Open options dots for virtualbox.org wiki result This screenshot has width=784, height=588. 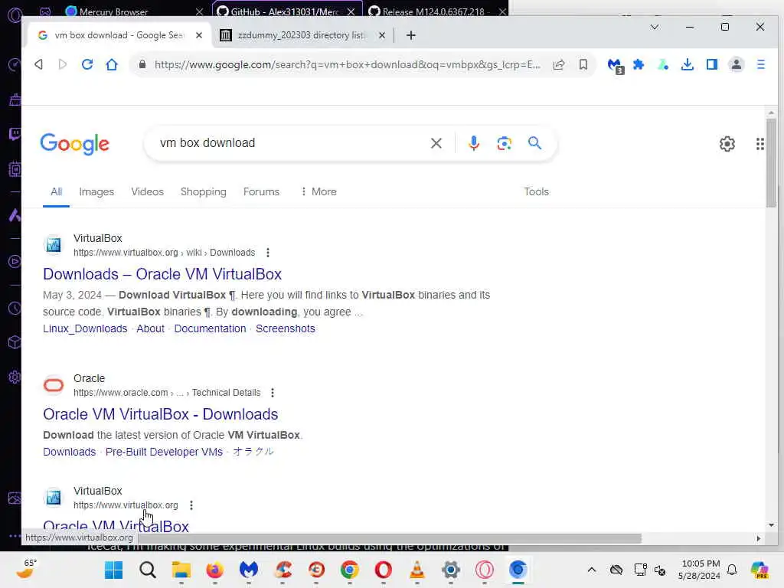pyautogui.click(x=268, y=253)
